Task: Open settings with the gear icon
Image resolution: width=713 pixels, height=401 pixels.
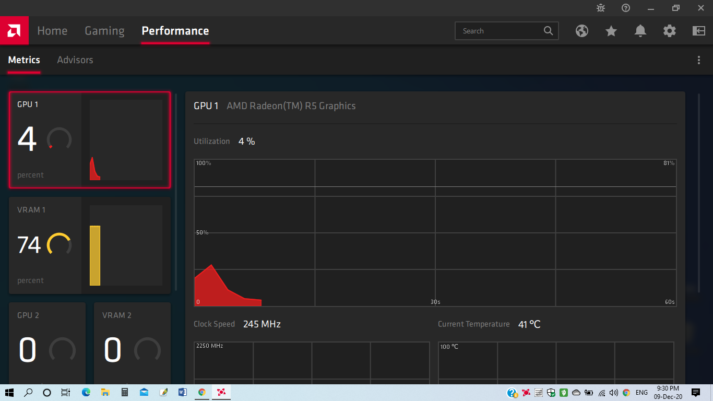Action: click(x=670, y=31)
